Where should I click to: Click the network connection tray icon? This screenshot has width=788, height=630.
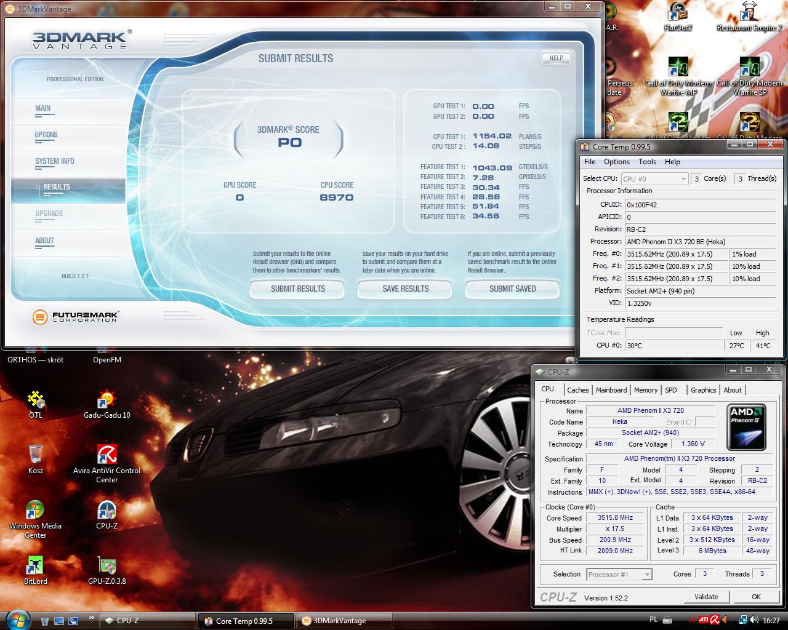(x=743, y=620)
